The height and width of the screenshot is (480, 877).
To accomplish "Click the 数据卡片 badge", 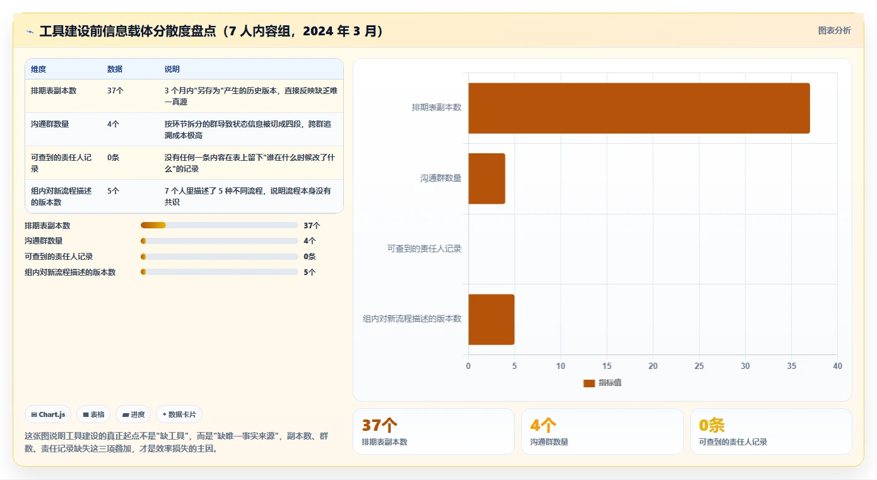I will 179,414.
